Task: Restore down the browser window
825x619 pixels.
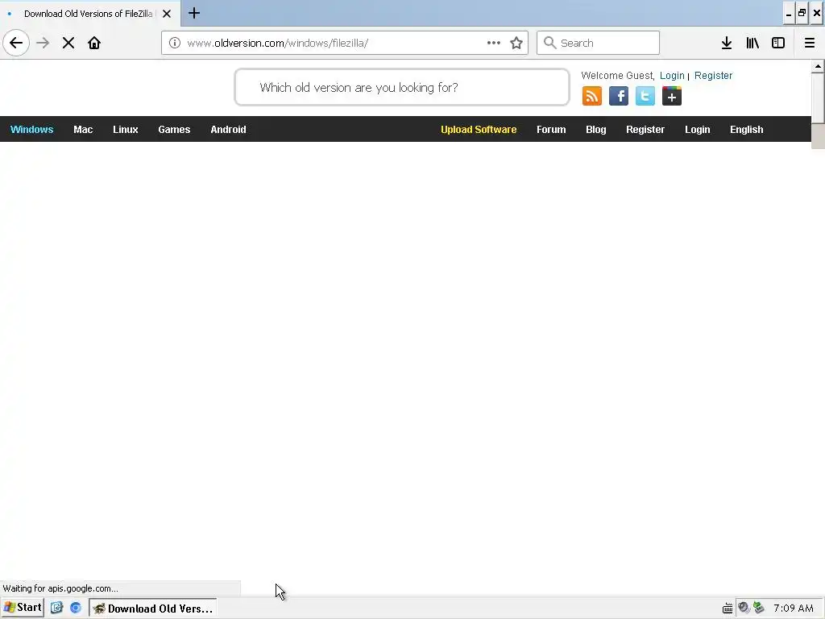Action: (802, 13)
